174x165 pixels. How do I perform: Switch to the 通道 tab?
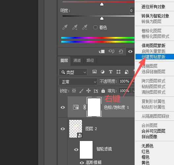click(77, 61)
